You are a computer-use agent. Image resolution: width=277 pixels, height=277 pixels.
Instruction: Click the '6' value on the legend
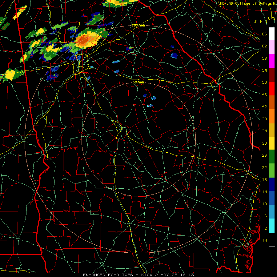[x=266, y=216]
